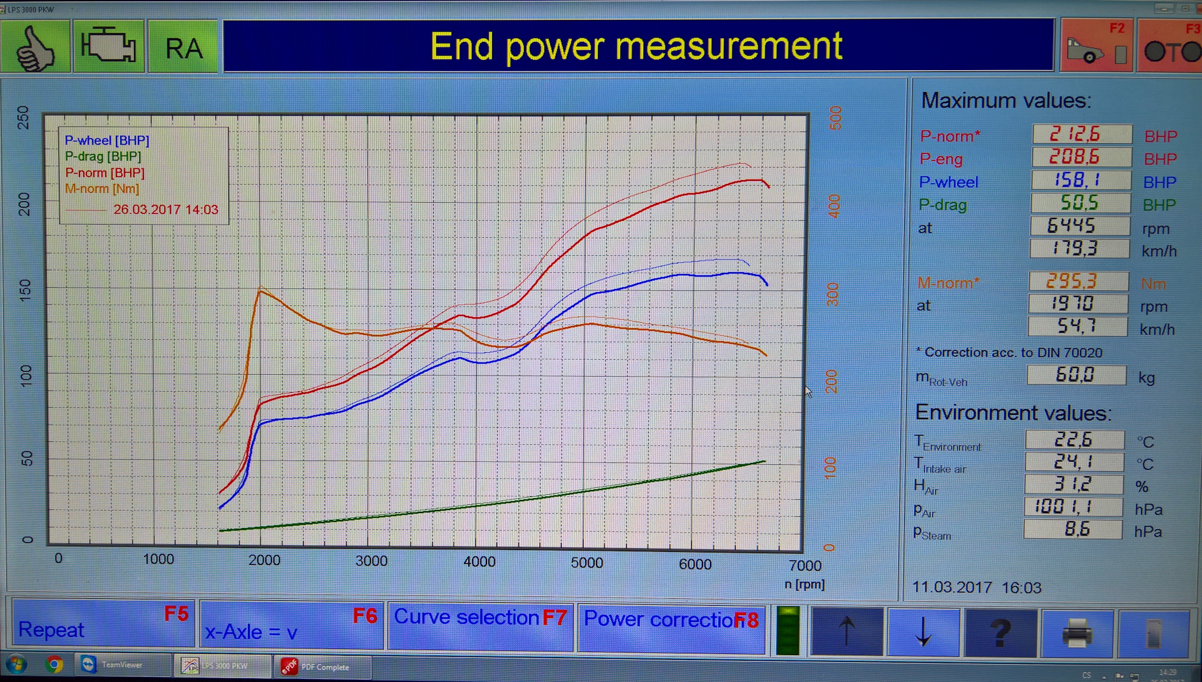Launch Chrome from the taskbar
Screen dimensions: 1202x682
(54, 664)
